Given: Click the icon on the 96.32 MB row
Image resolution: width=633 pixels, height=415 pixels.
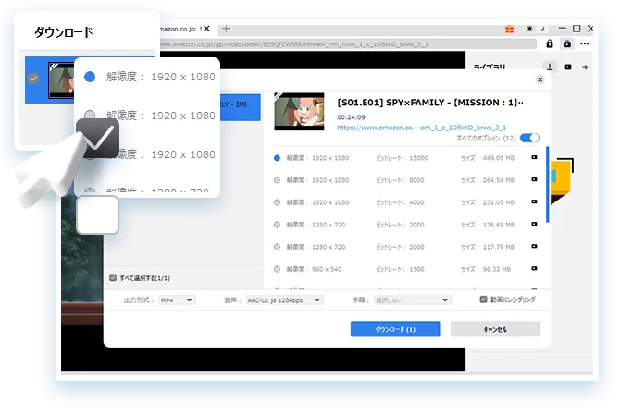Looking at the screenshot, I should click(x=534, y=268).
